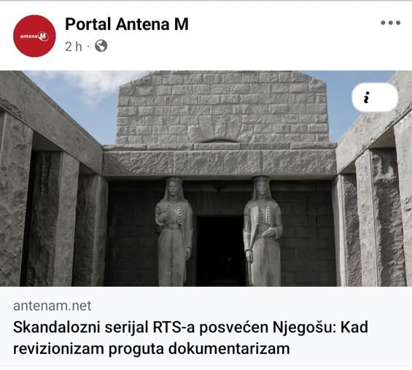Click the dark doorway between the statues

click(x=220, y=251)
